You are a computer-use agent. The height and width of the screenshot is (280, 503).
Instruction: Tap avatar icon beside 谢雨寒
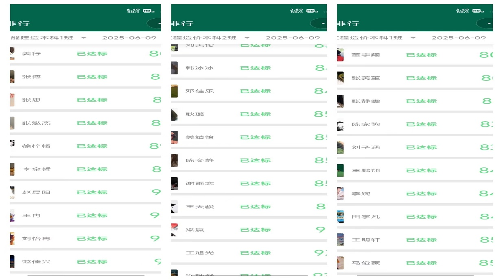(174, 184)
